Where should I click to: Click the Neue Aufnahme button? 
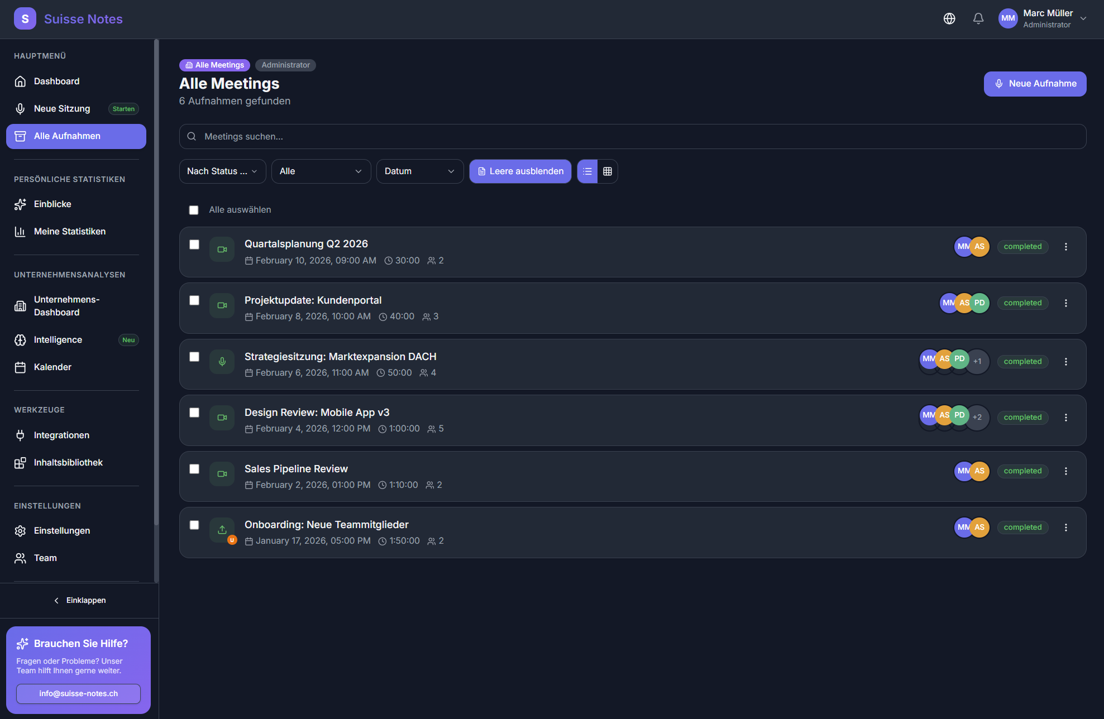tap(1035, 84)
